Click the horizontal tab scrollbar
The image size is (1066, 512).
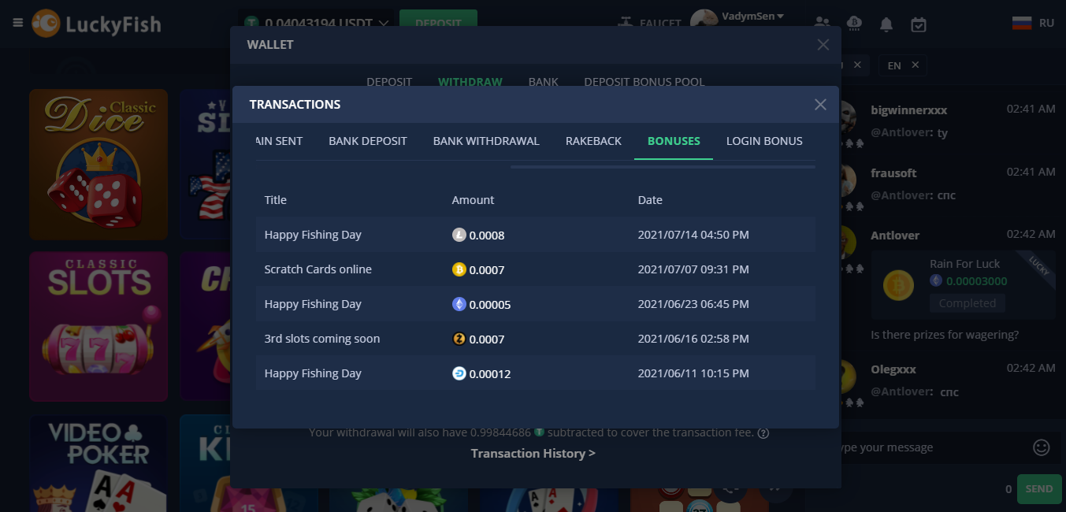(663, 167)
